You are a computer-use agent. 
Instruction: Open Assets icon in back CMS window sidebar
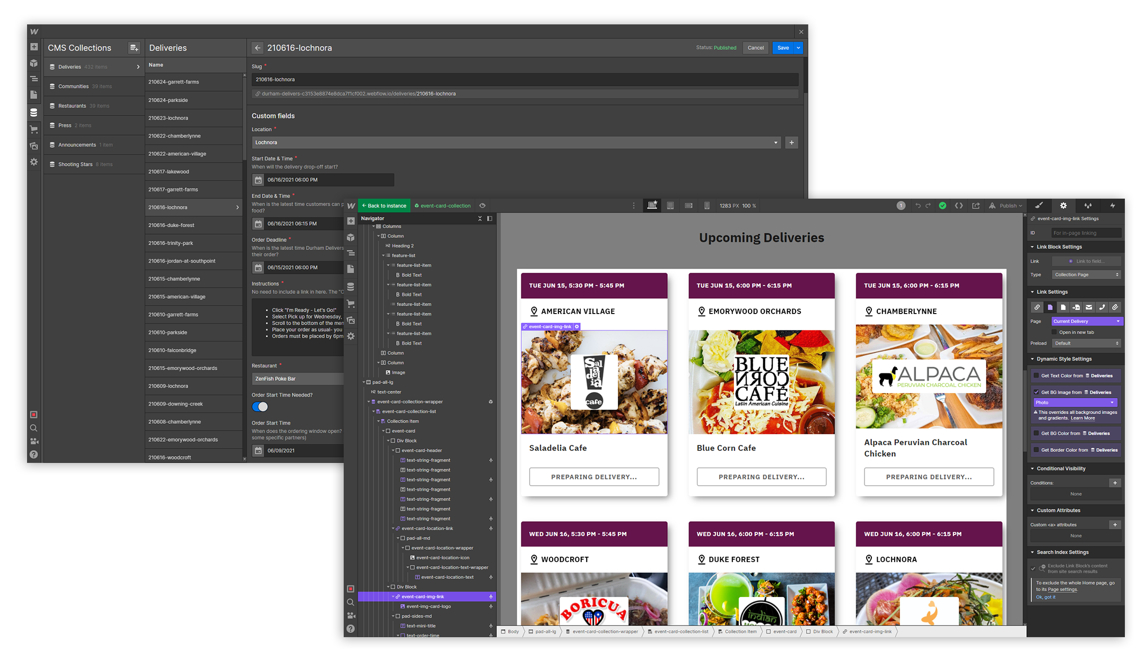coord(34,146)
